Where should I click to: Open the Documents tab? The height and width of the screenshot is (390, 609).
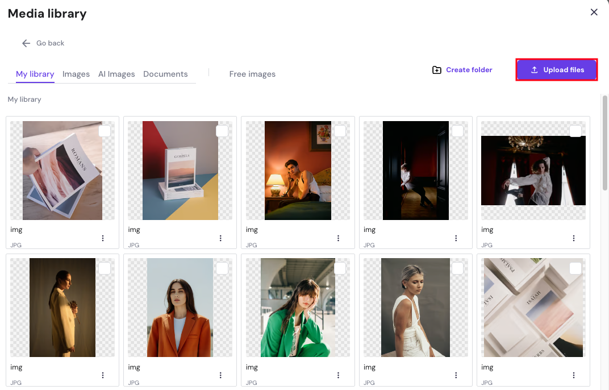point(165,74)
